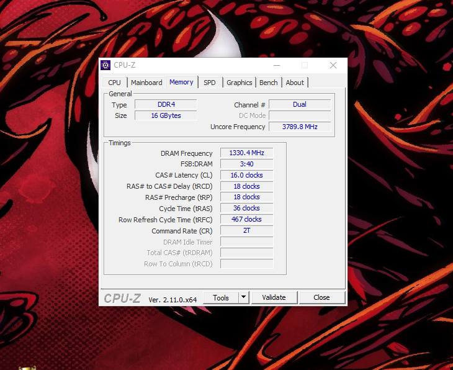Click the CPU-Z window title text
Viewport: 453px width, 370px height.
click(124, 65)
